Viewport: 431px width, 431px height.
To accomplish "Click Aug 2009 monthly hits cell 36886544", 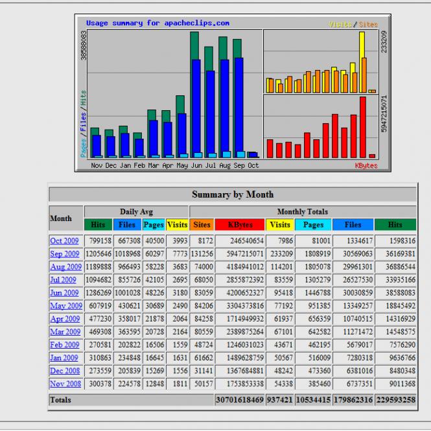I will coord(395,266).
